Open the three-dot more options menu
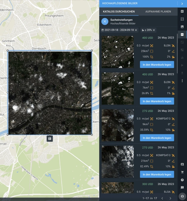This screenshot has height=201, width=187. (182, 81)
